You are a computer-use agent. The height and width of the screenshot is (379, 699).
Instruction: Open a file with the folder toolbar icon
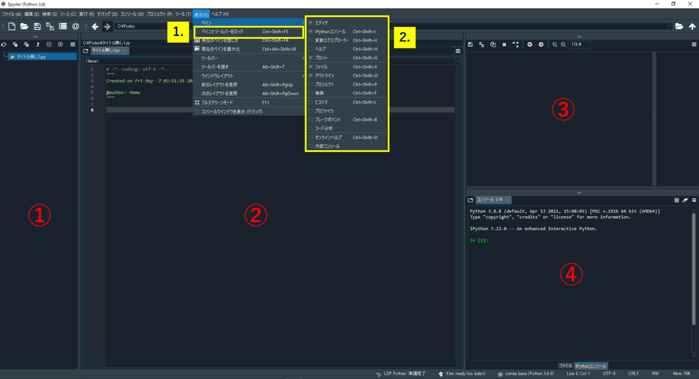pyautogui.click(x=24, y=26)
